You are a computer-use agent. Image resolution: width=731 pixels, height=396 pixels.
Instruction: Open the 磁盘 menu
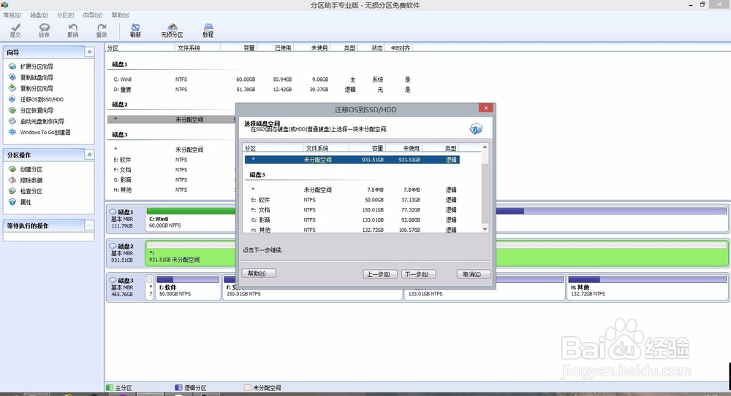pyautogui.click(x=39, y=15)
